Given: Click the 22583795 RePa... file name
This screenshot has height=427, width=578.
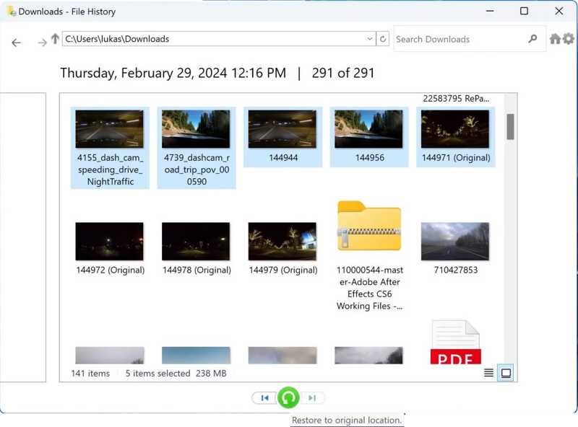Looking at the screenshot, I should tap(456, 98).
